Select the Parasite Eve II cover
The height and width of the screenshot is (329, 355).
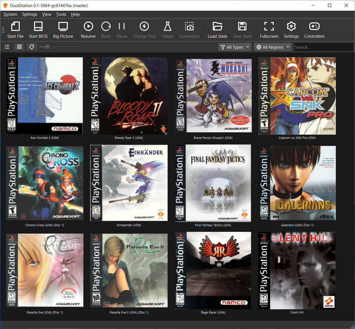(129, 270)
